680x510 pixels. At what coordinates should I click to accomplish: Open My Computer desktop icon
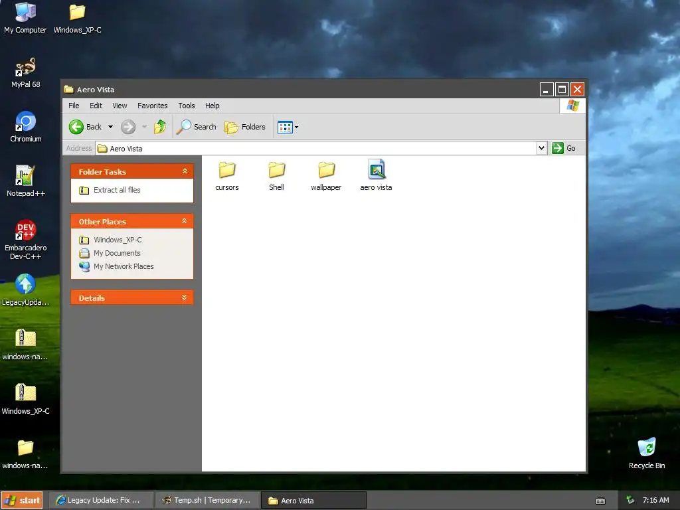click(25, 18)
